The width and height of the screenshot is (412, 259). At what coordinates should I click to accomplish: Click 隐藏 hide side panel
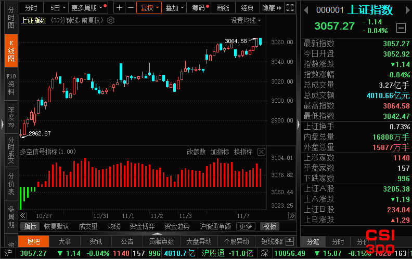[x=272, y=8]
